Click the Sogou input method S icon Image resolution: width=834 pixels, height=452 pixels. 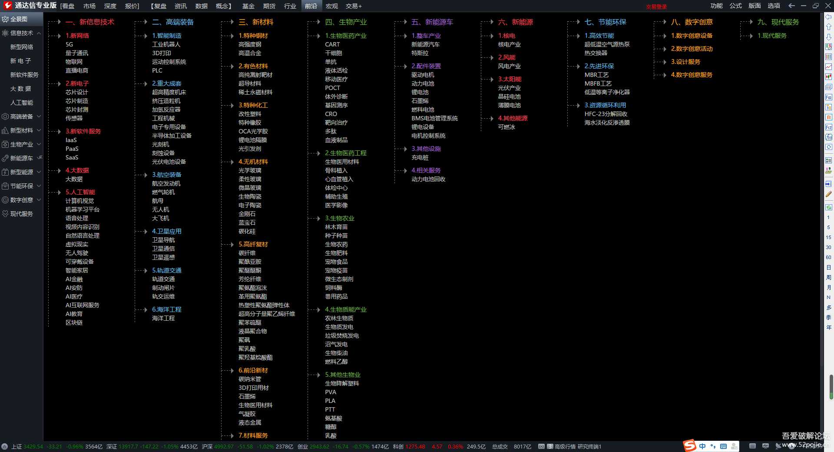[x=689, y=446]
